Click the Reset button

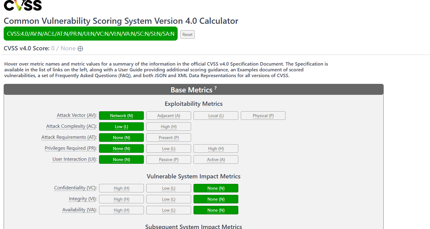click(187, 34)
